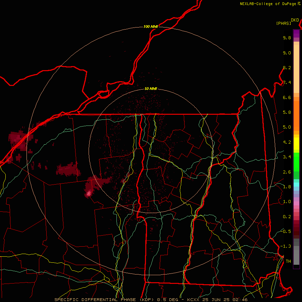Click the 3.4 scale value

point(287,157)
